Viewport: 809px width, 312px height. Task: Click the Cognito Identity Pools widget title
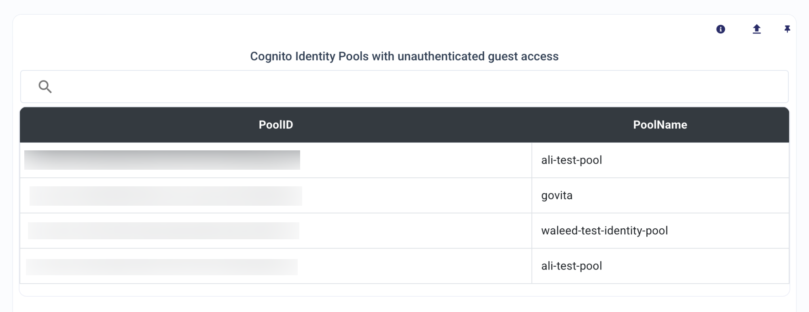pyautogui.click(x=404, y=56)
